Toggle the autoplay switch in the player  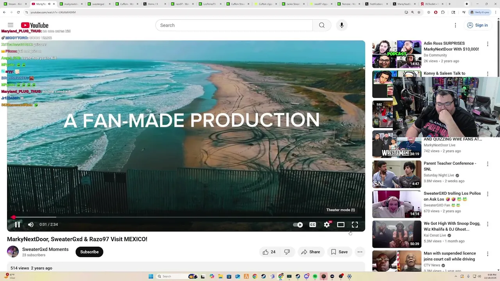[298, 225]
